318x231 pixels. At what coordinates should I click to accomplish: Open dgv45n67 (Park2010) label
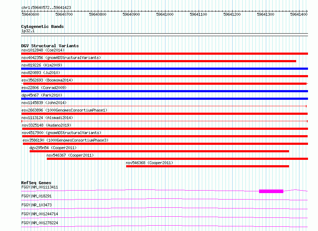[x=42, y=95]
